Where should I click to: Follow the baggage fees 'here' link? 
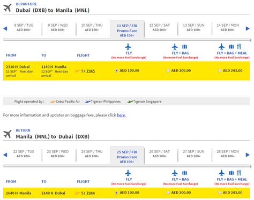[121, 115]
